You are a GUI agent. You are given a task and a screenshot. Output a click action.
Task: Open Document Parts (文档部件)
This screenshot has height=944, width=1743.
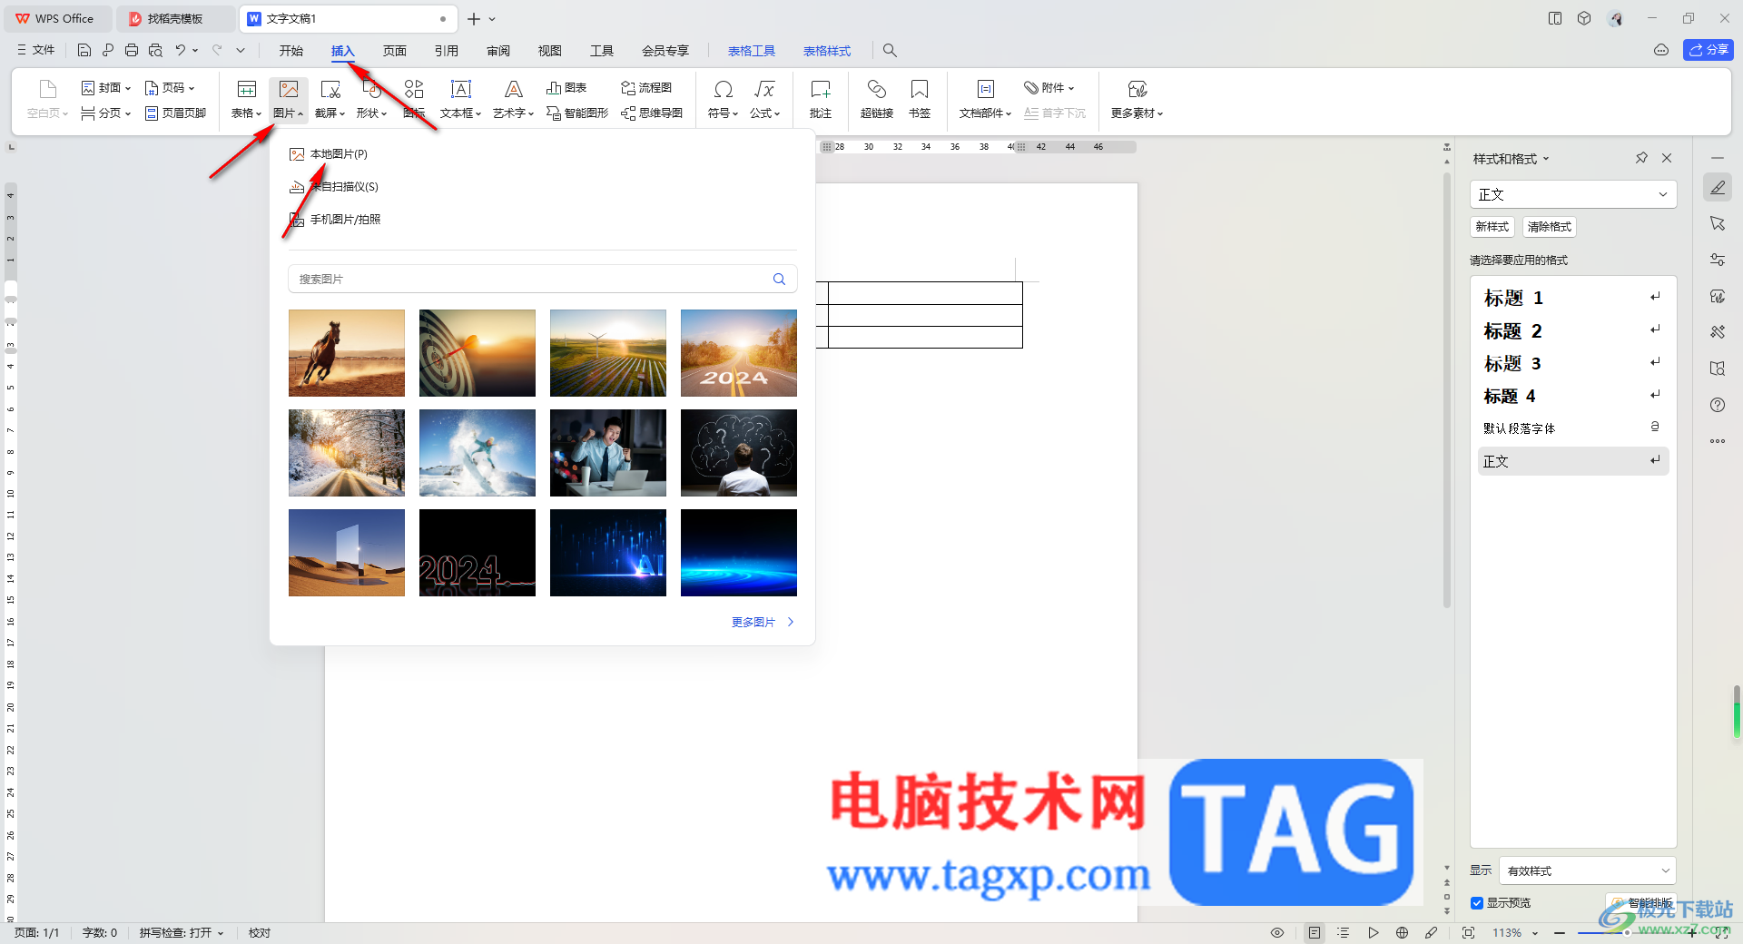(985, 100)
